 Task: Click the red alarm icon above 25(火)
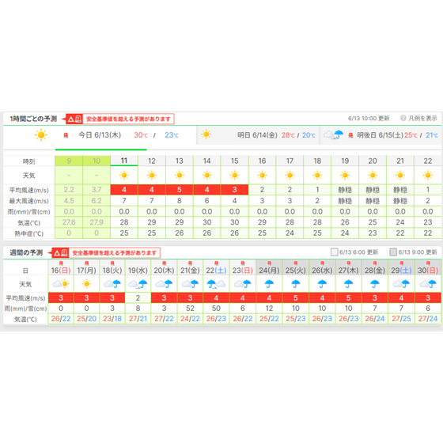click(x=296, y=263)
